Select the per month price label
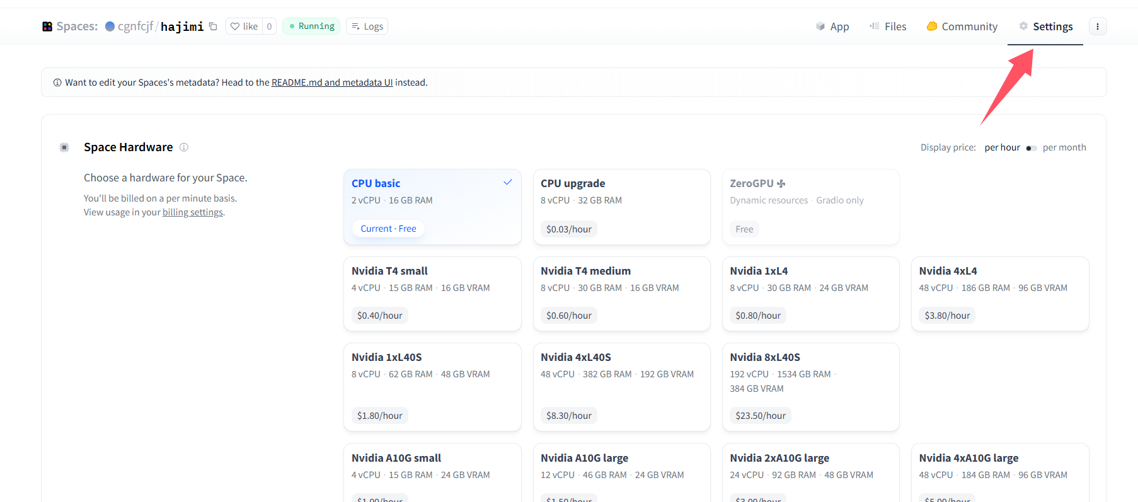The width and height of the screenshot is (1138, 502). click(x=1064, y=147)
